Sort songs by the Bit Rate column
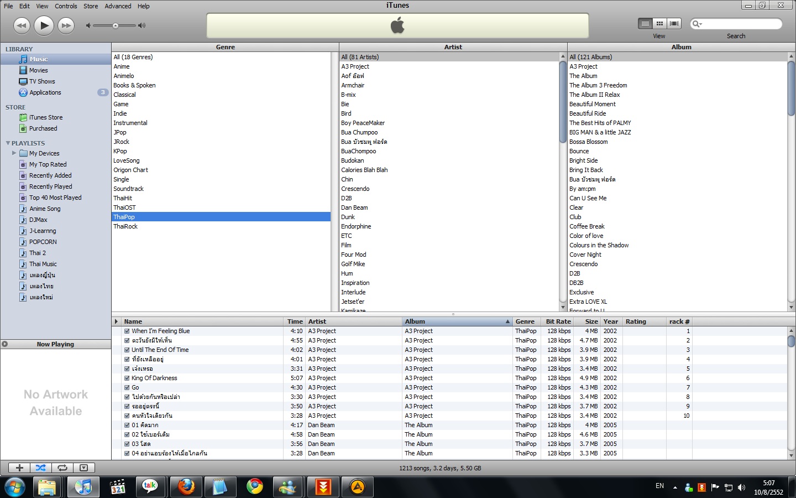The height and width of the screenshot is (498, 796). pyautogui.click(x=558, y=321)
